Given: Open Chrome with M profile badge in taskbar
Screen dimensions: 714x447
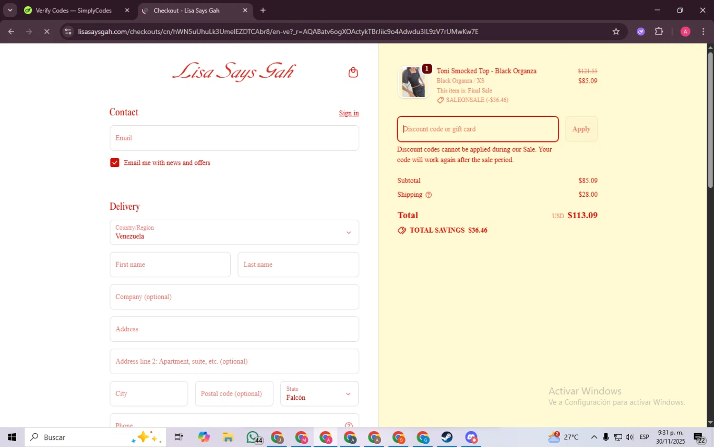Looking at the screenshot, I should pyautogui.click(x=301, y=437).
